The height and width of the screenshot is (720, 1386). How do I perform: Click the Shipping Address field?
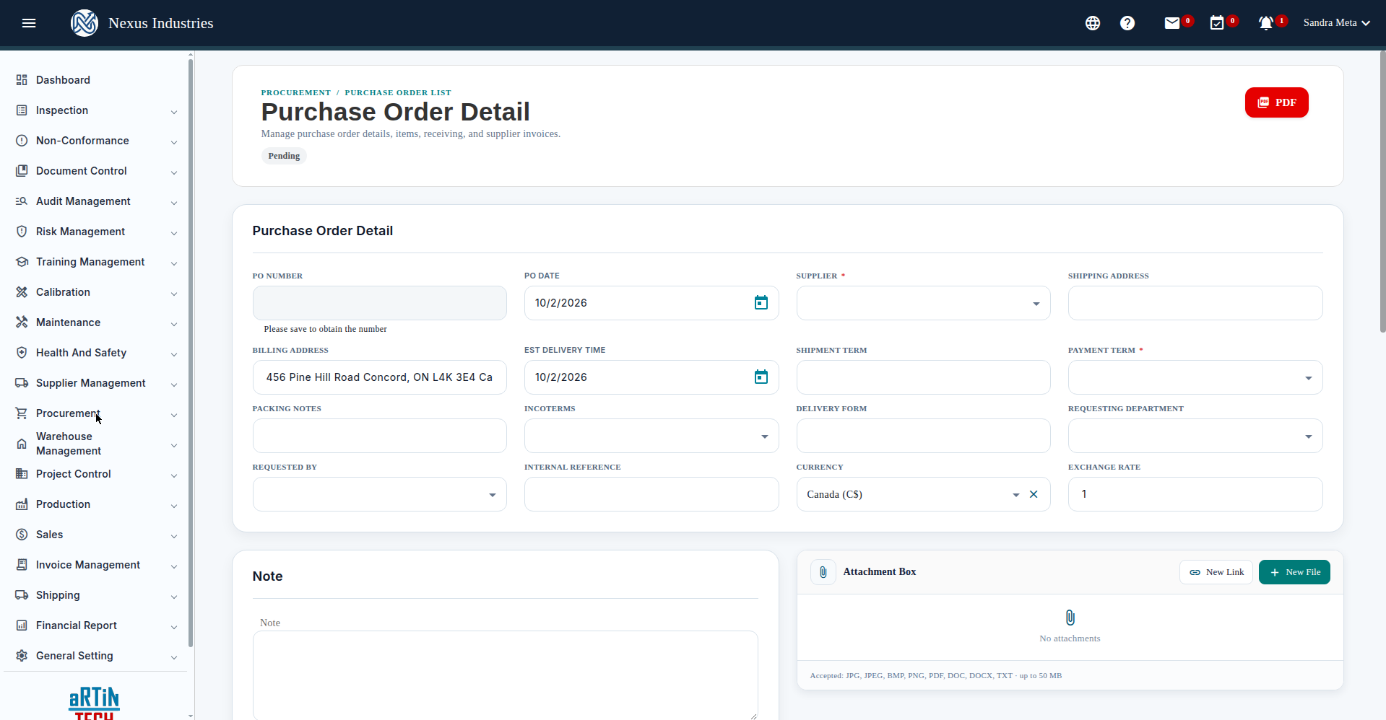pyautogui.click(x=1195, y=303)
